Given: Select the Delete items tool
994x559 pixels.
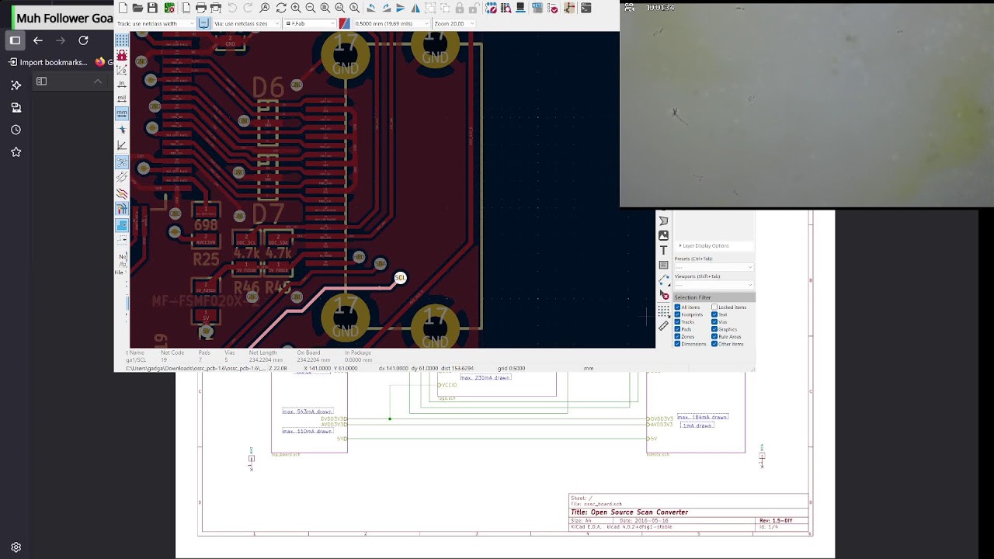Looking at the screenshot, I should [x=663, y=295].
